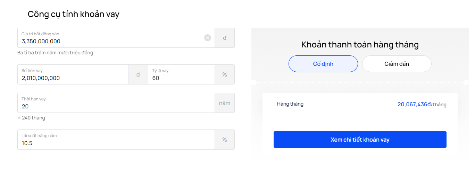Click the % symbol beside annual interest rate
This screenshot has width=475, height=170.
[225, 140]
